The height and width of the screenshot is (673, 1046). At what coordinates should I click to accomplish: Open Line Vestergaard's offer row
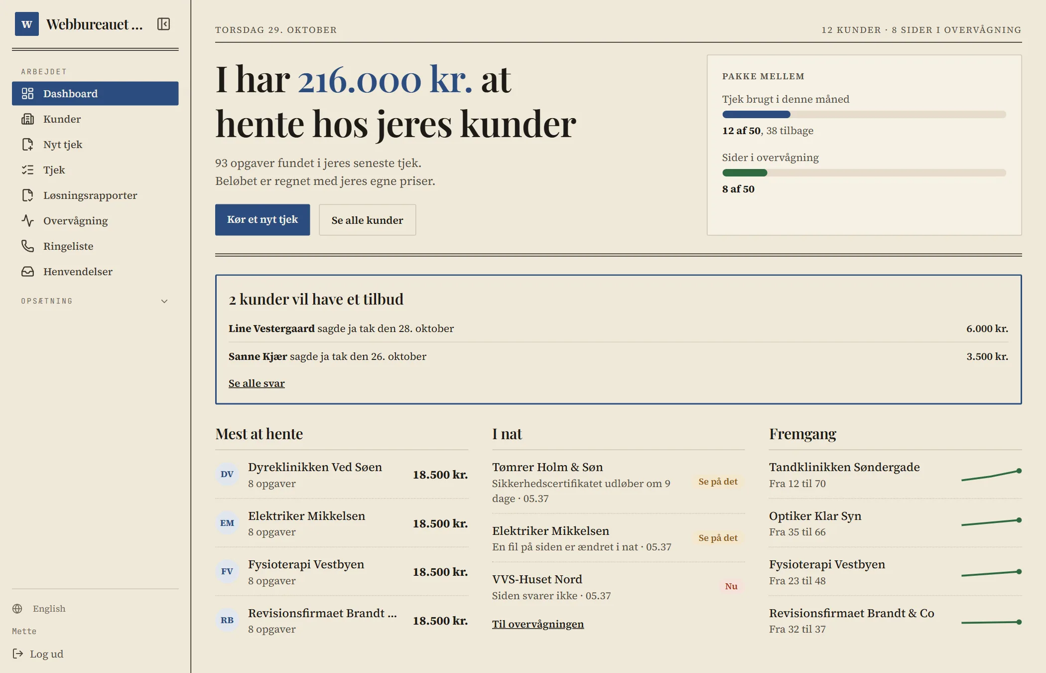pos(618,329)
